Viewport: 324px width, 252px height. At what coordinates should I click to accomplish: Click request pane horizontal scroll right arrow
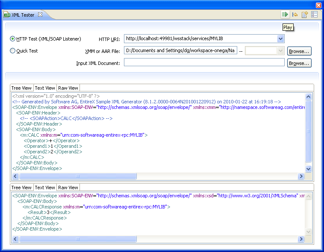click(301, 176)
